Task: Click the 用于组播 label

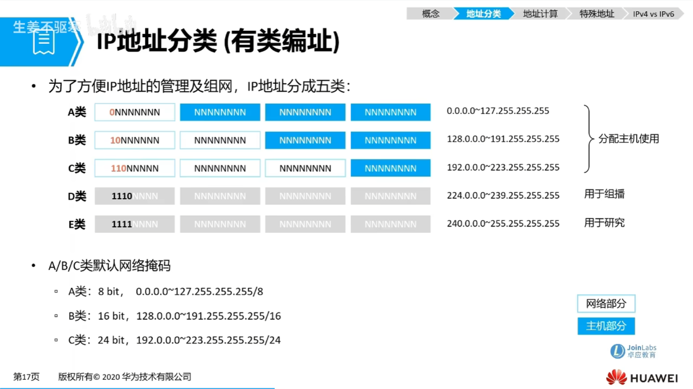Action: click(x=604, y=194)
